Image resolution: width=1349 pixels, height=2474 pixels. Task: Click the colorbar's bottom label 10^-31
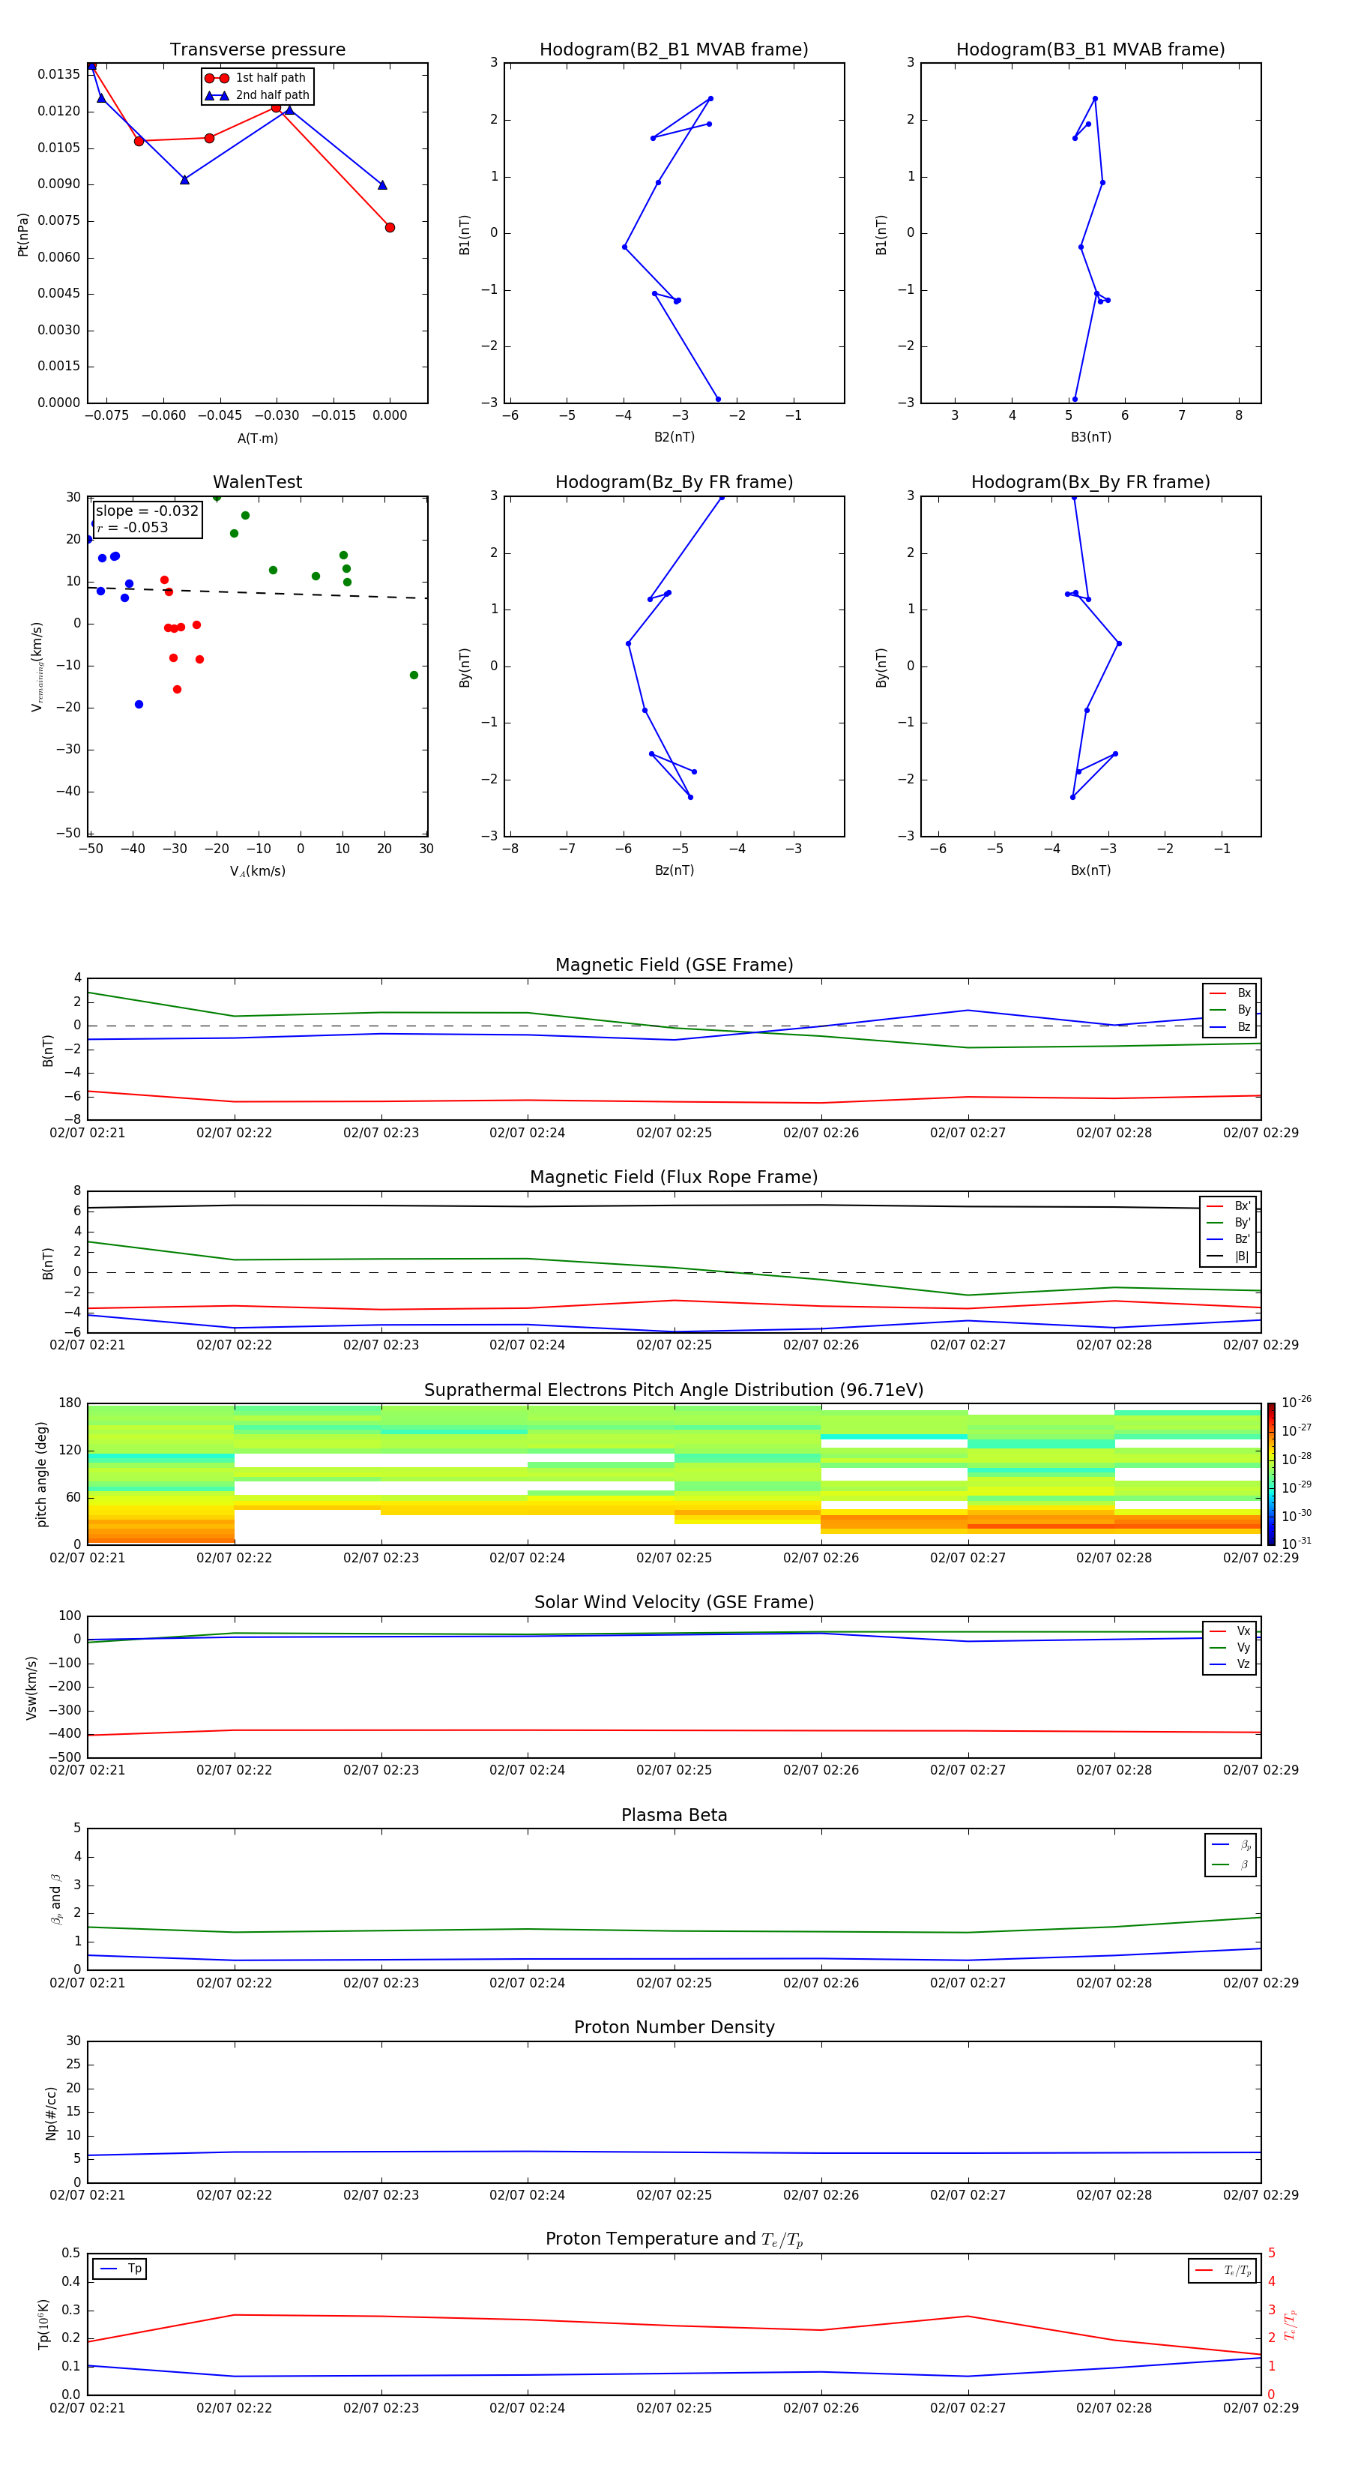coord(1297,1544)
